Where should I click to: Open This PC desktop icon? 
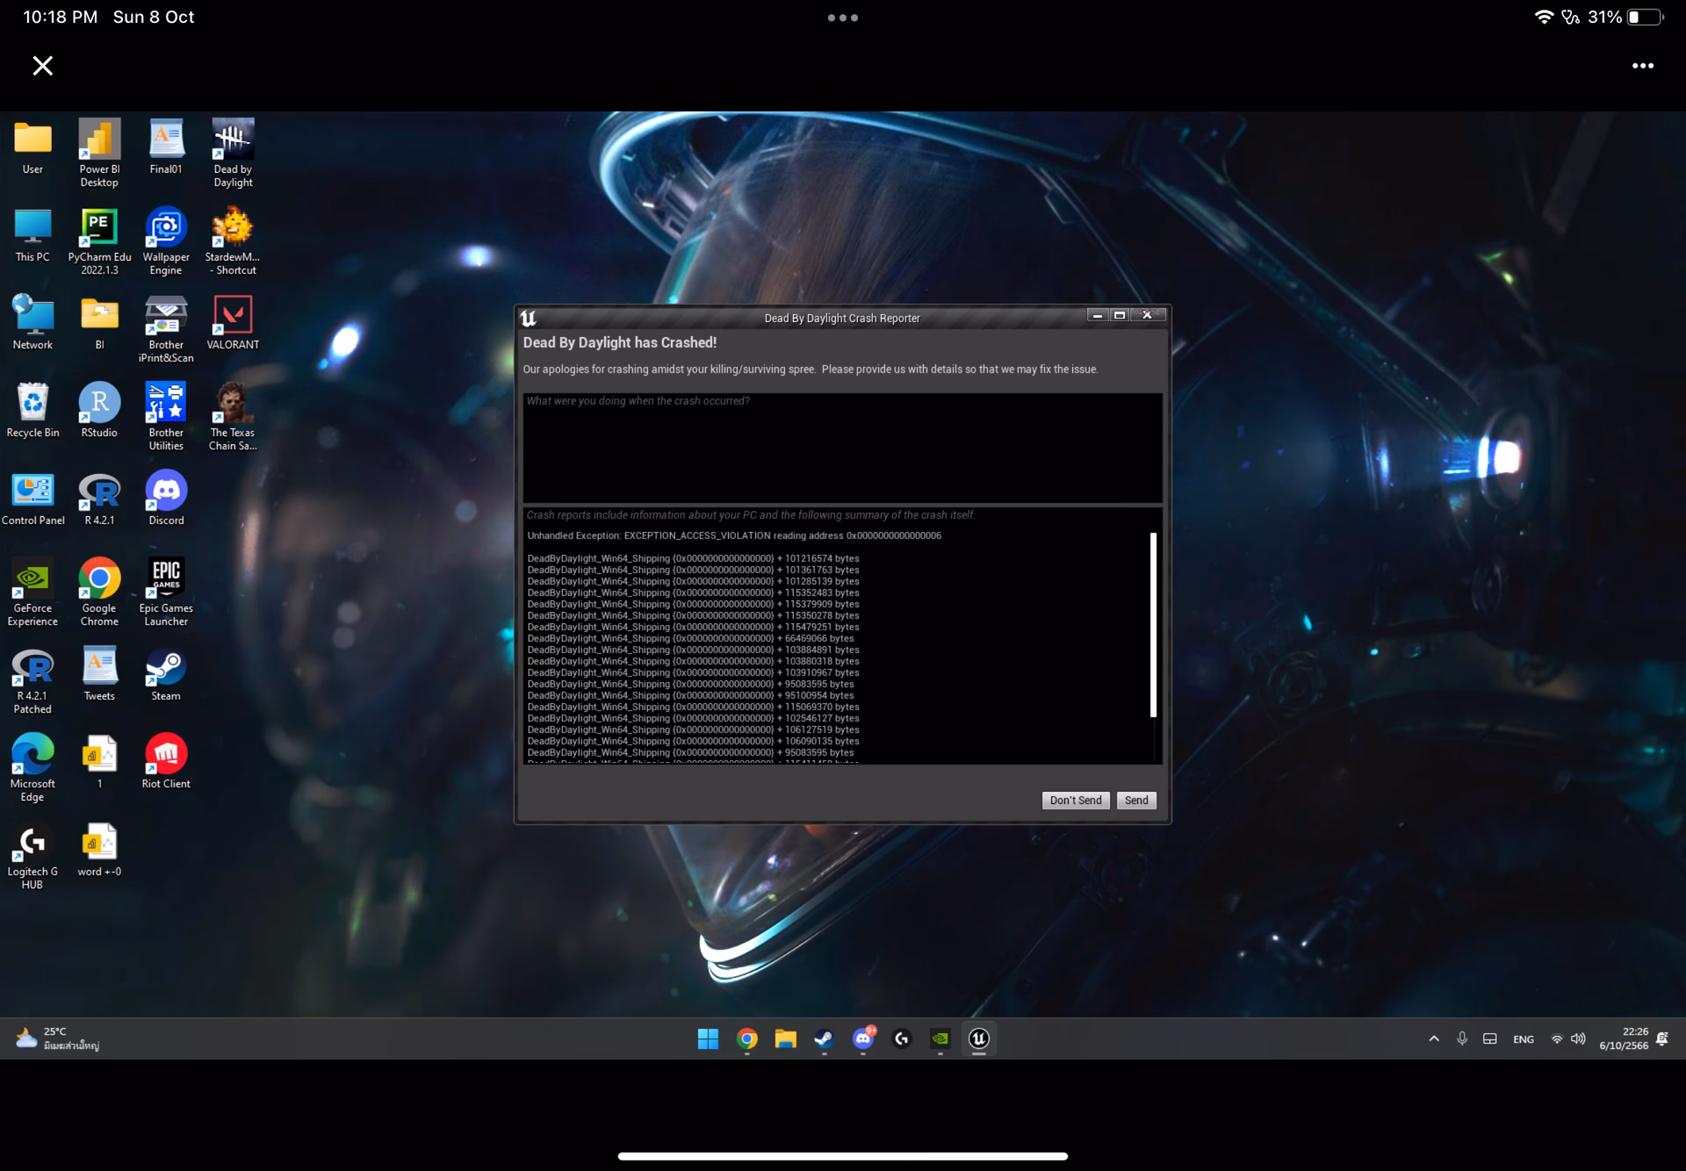(32, 235)
